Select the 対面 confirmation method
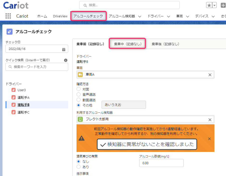The image size is (226, 176). [x=79, y=89]
